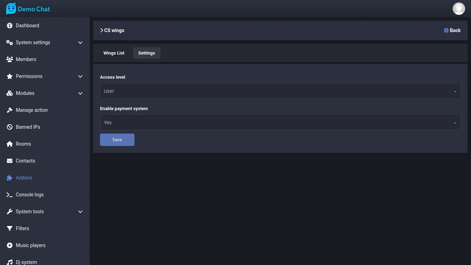
Task: Click the Rooms house icon
Action: pos(10,144)
